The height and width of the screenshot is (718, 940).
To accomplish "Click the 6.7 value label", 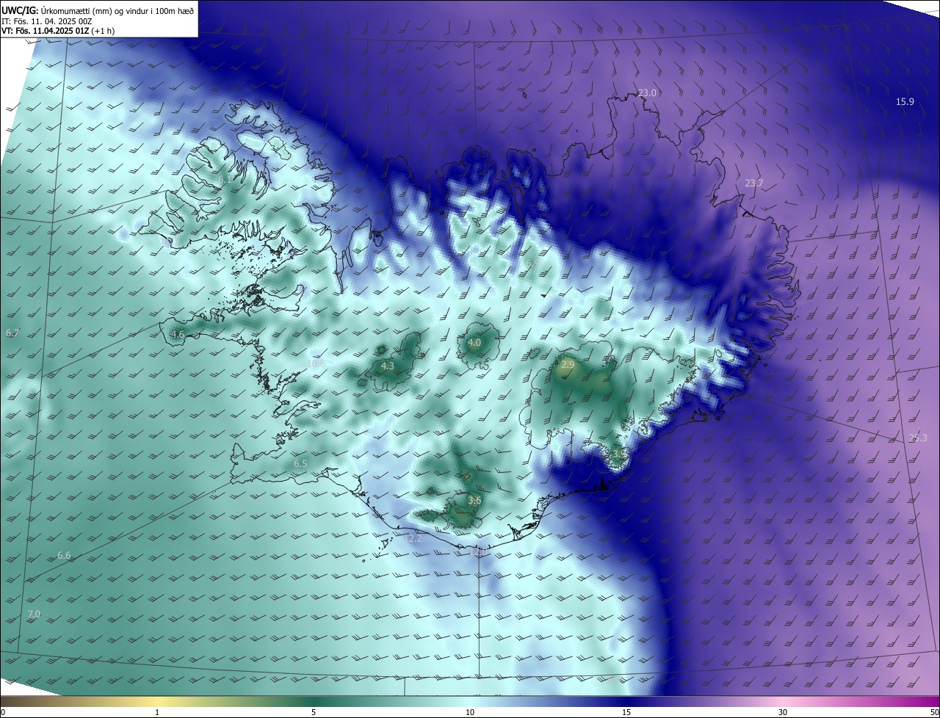I will (x=12, y=333).
